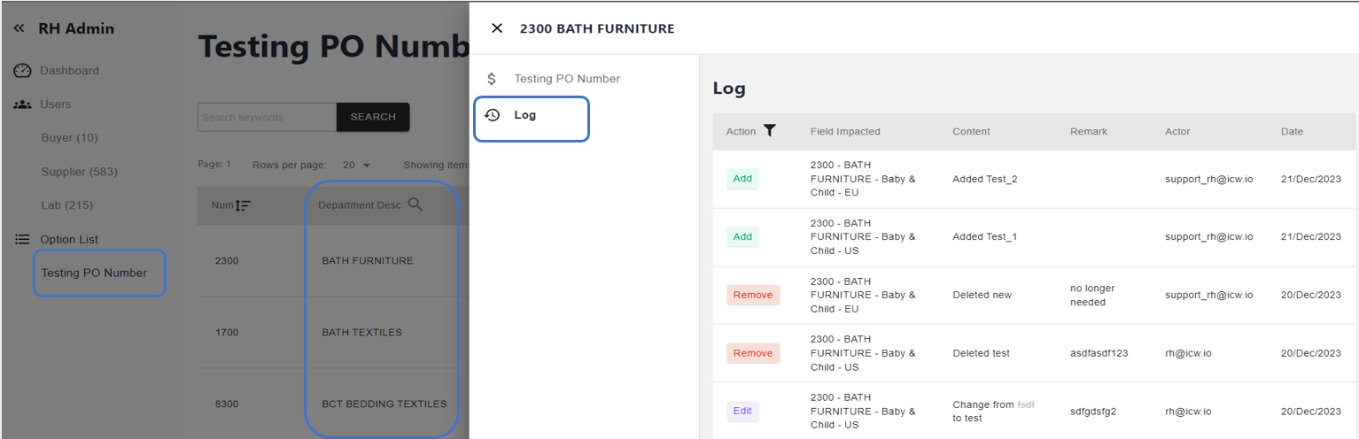Image resolution: width=1359 pixels, height=439 pixels.
Task: Select the BATH TEXTILES row
Action: pyautogui.click(x=361, y=333)
